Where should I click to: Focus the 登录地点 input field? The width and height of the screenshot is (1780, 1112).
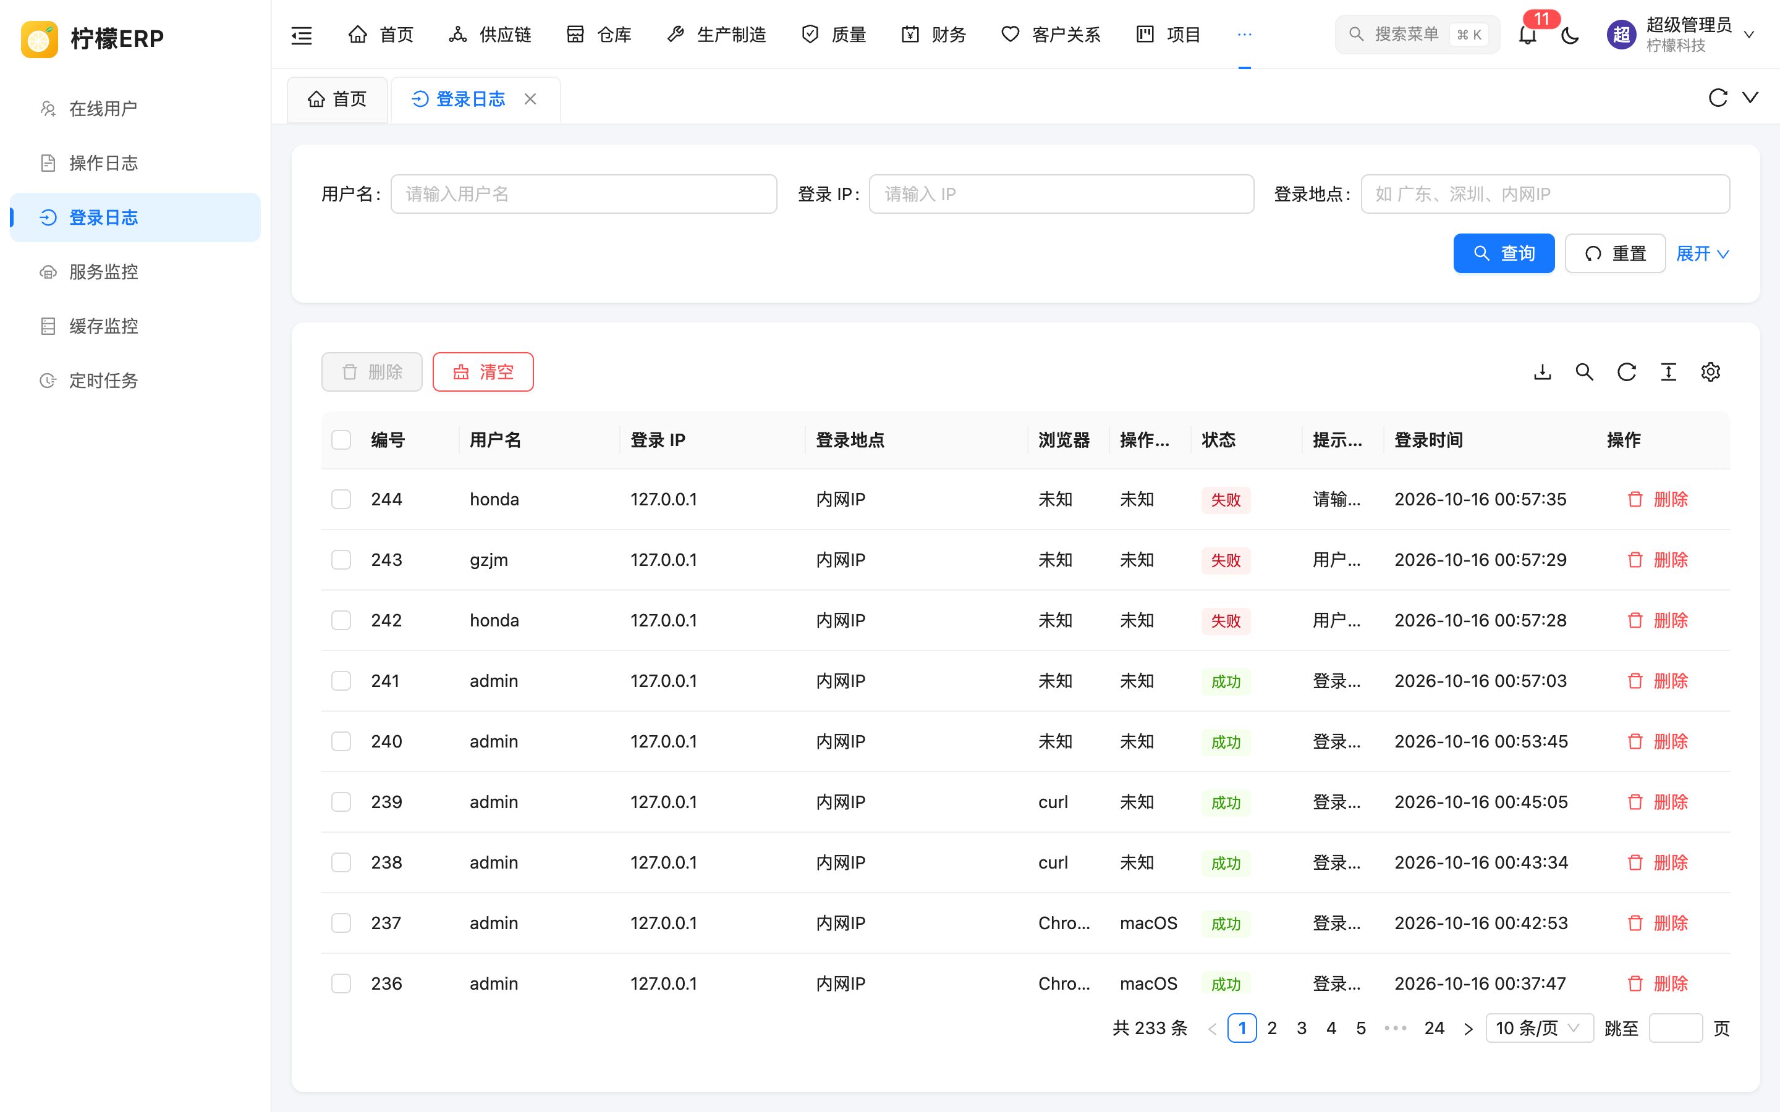coord(1545,194)
